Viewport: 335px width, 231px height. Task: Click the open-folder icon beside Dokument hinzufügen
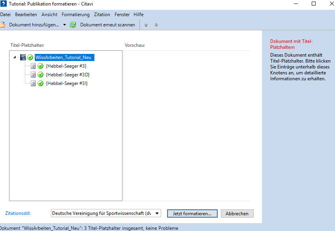[2, 25]
